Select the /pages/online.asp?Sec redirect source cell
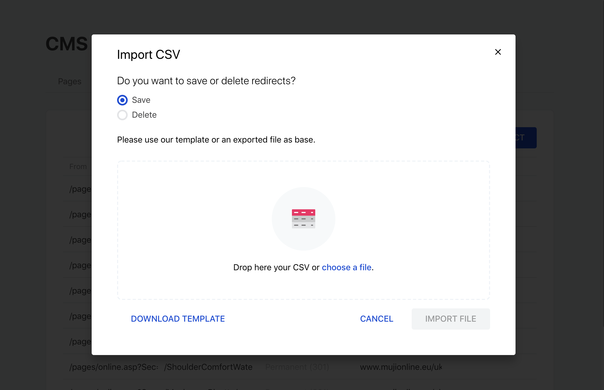Screen dimensions: 604x390 pos(114,367)
